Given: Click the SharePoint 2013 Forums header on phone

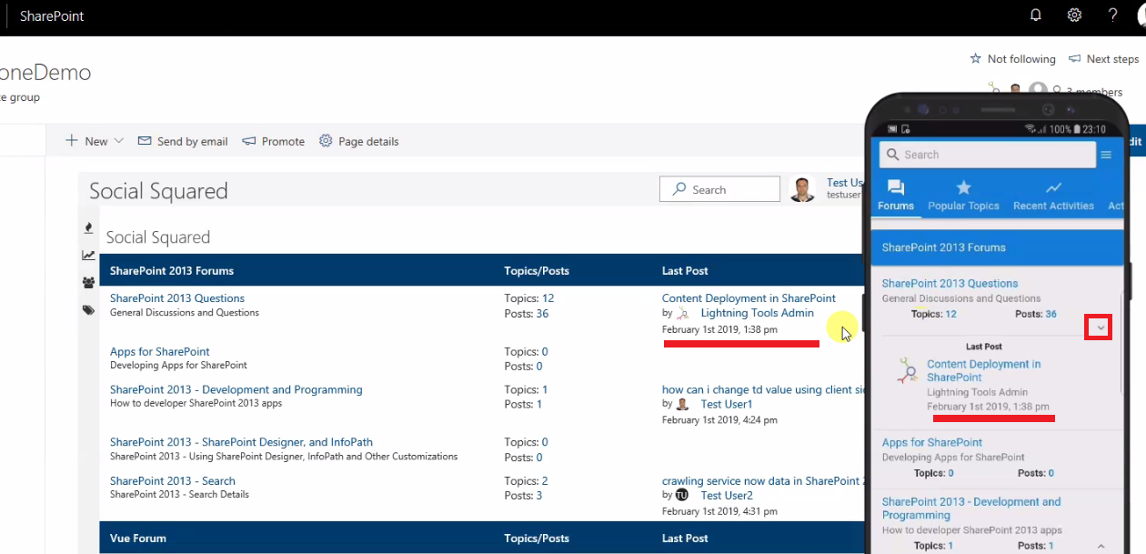Looking at the screenshot, I should 998,247.
